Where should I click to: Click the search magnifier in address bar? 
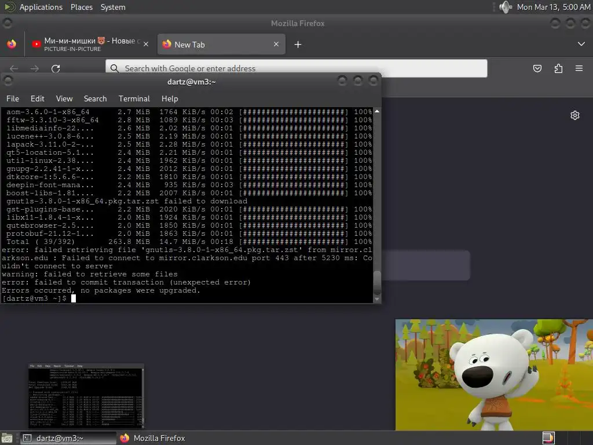point(114,68)
